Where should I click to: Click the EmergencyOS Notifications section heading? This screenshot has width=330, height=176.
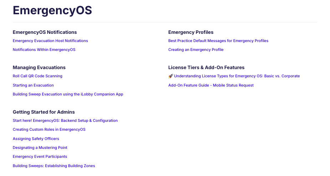(45, 32)
